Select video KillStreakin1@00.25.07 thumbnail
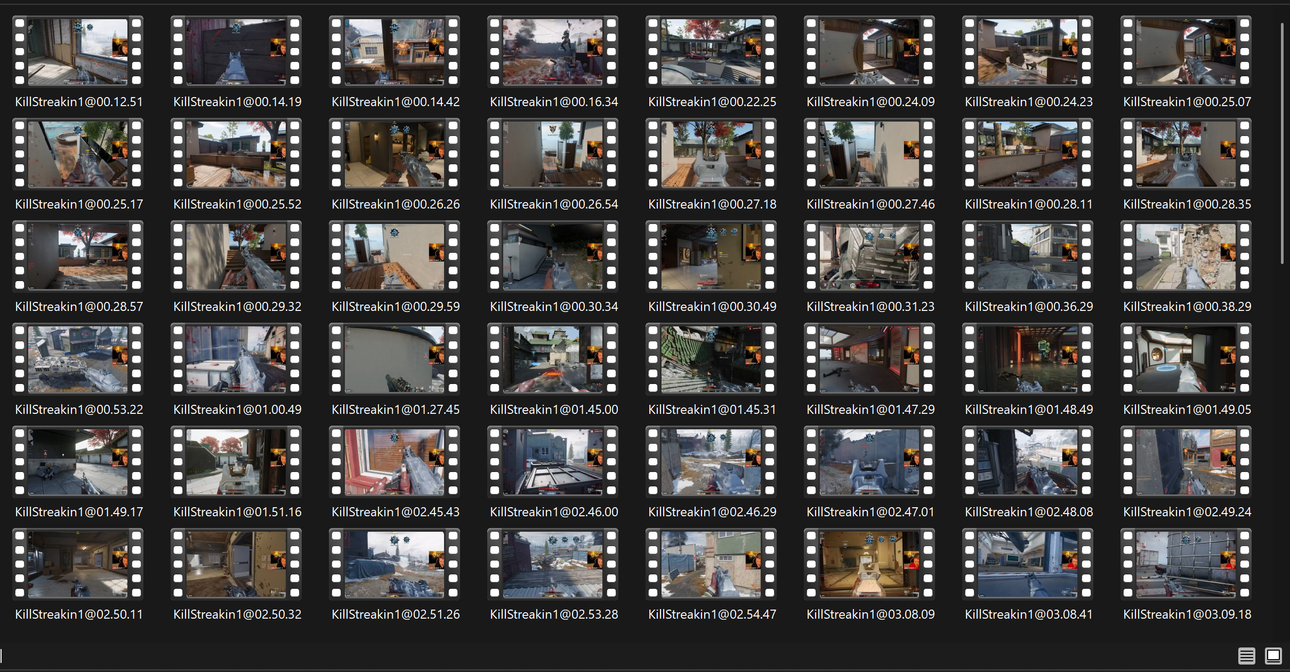This screenshot has width=1290, height=672. coord(1186,52)
